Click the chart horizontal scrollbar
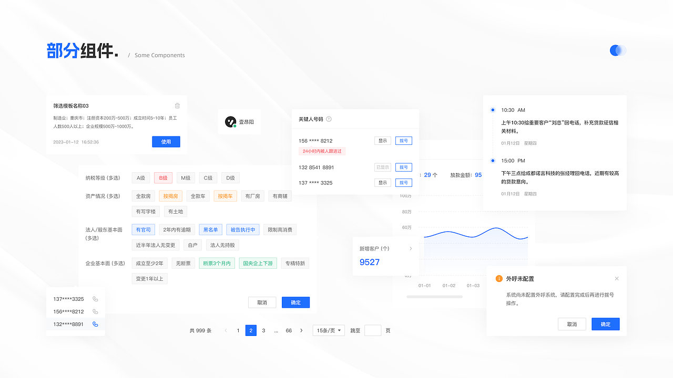This screenshot has height=378, width=673. (x=434, y=297)
